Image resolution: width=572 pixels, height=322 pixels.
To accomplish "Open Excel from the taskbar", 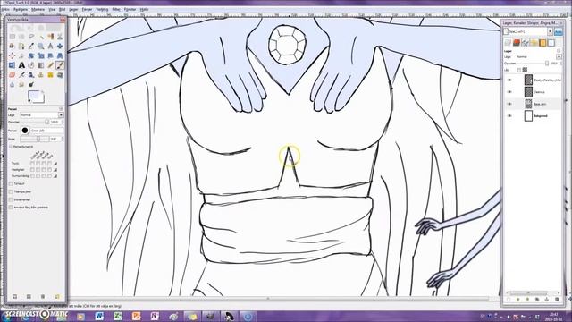I will pyautogui.click(x=118, y=316).
